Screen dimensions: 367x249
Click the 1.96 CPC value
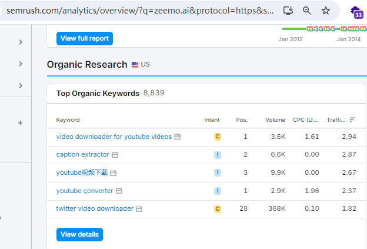point(312,191)
